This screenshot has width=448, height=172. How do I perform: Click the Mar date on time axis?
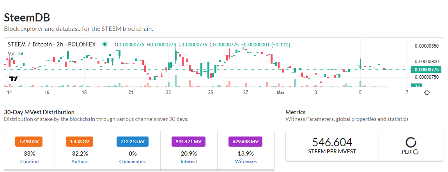pyautogui.click(x=280, y=92)
